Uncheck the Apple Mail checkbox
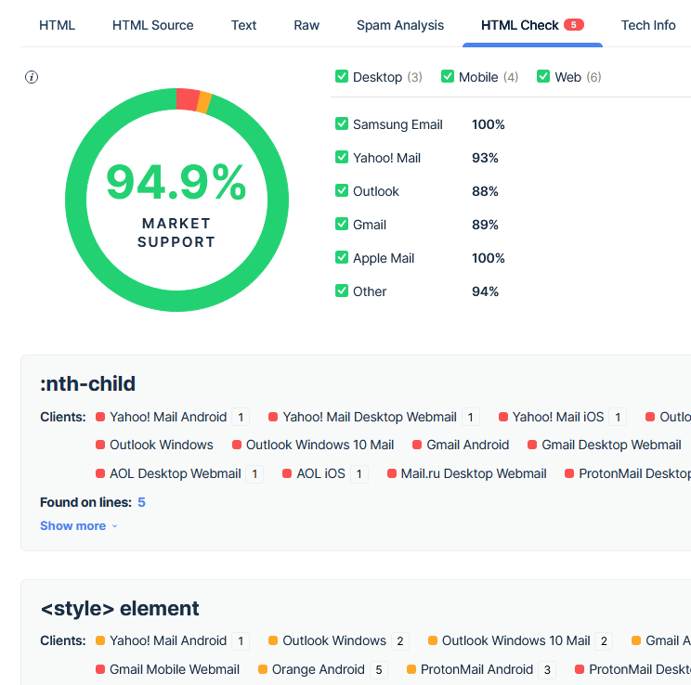Screen dimensions: 691x685 (342, 258)
